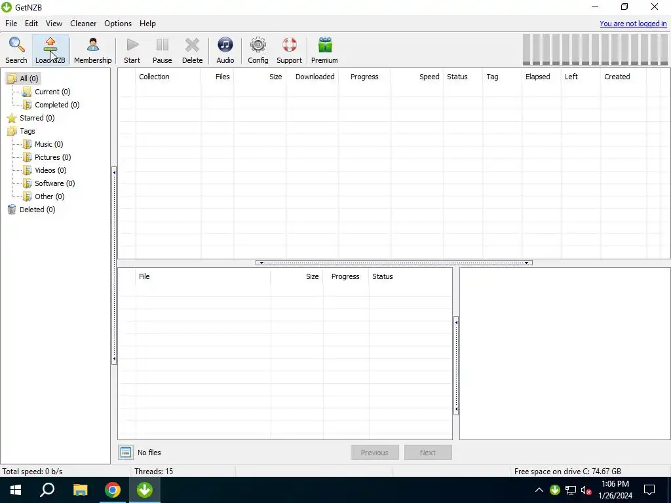Sort lower pane by Progress header
Screen dimensions: 671x503
tap(346, 276)
